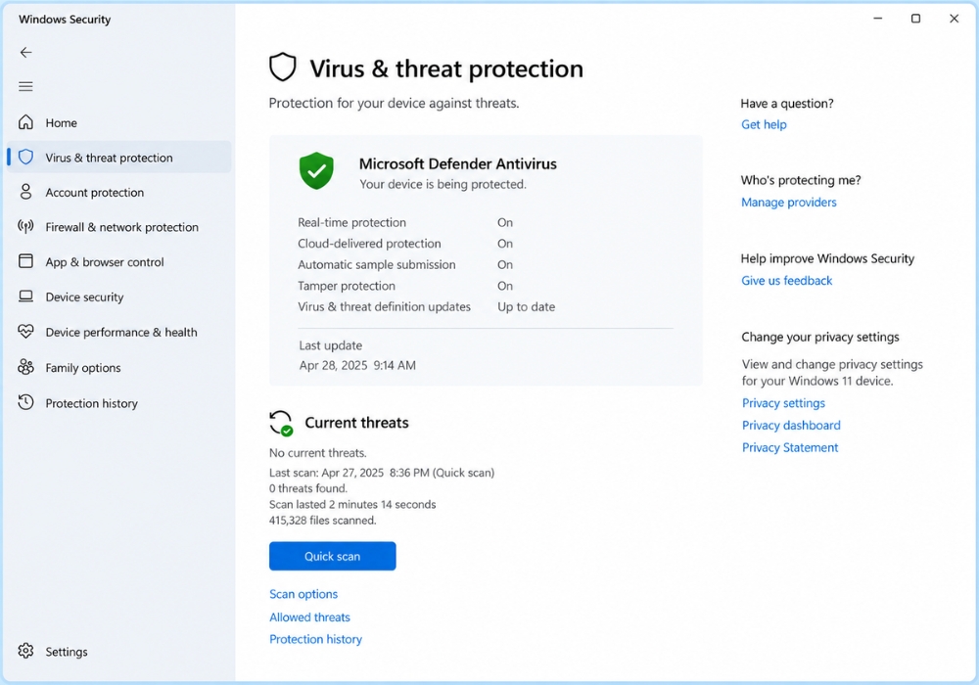This screenshot has width=979, height=685.
Task: Open the Allowed threats link
Action: (x=309, y=617)
